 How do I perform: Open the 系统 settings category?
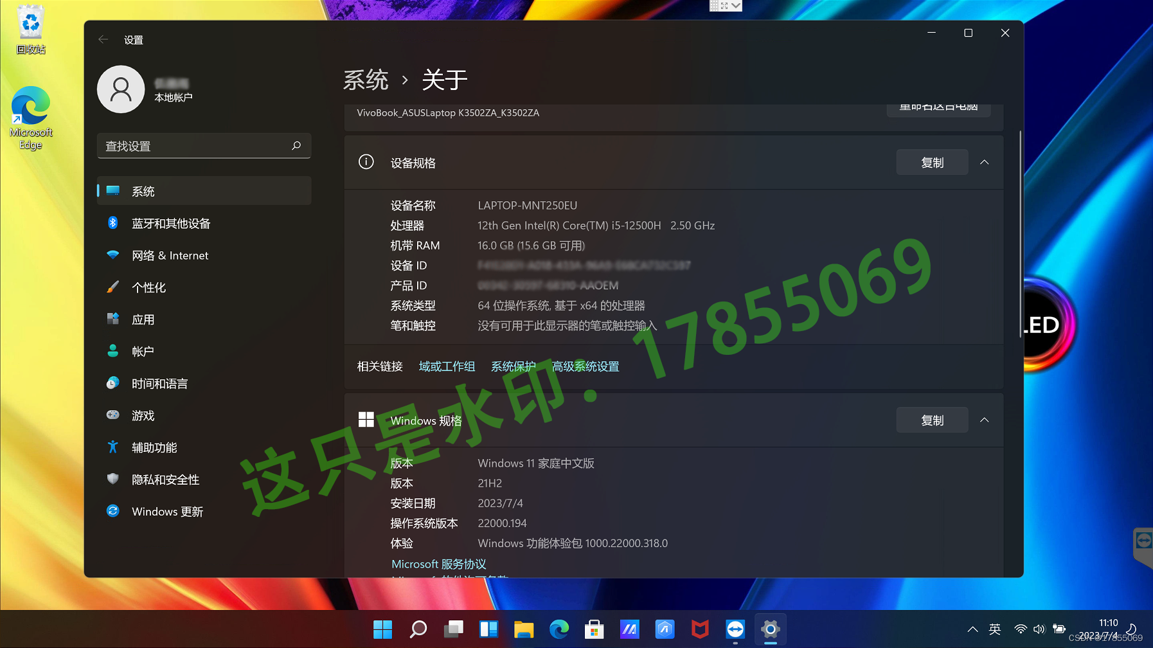click(204, 191)
